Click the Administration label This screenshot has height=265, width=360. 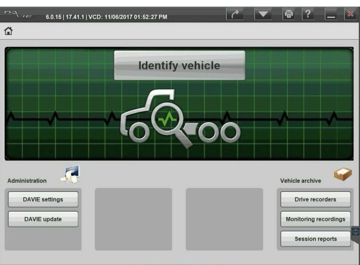27,181
